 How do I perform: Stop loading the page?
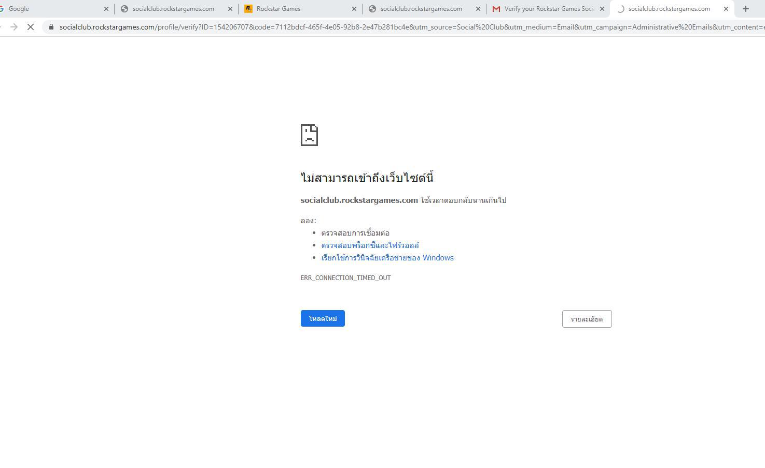pyautogui.click(x=31, y=27)
